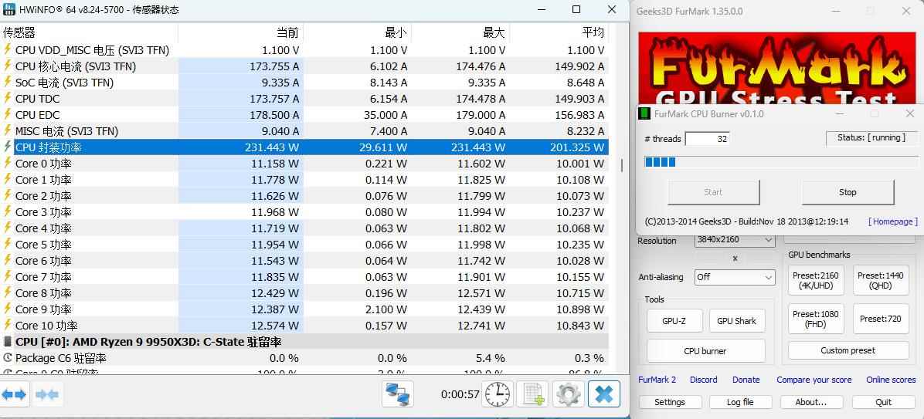
Task: Click lightning icon beside CPU EDC
Action: pyautogui.click(x=8, y=115)
